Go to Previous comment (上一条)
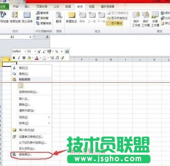170x166 pixels. (92, 17)
